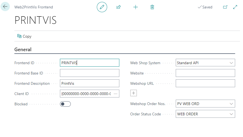Click the Saved status indicator

point(205,7)
